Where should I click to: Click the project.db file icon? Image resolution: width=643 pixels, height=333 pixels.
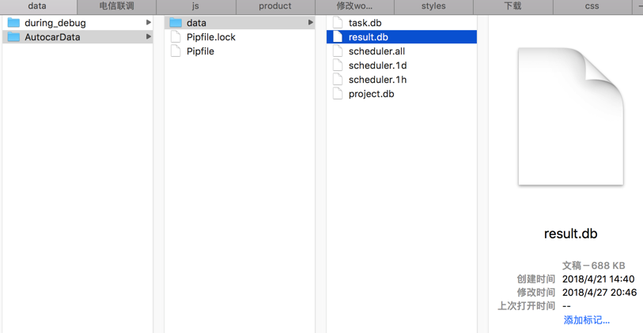pos(338,94)
